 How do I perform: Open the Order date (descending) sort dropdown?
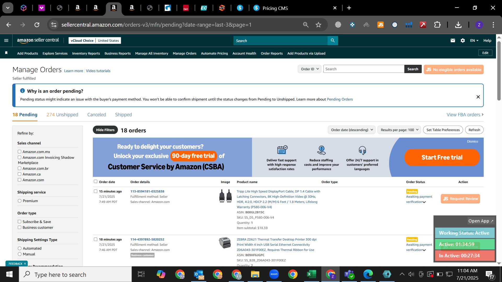(352, 130)
